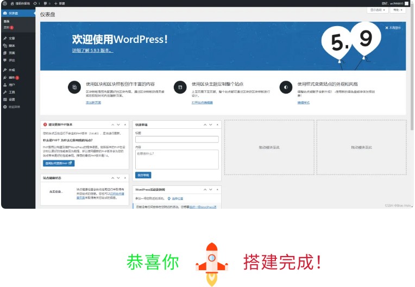Click blue learn how to update PHP button
Image resolution: width=415 pixels, height=287 pixels.
click(x=59, y=164)
